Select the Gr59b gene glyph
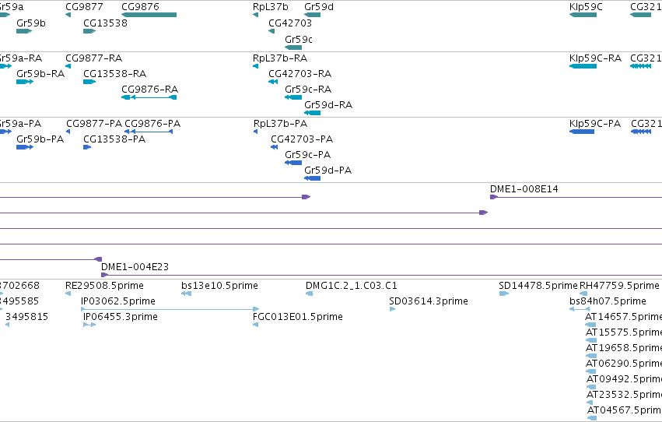The width and height of the screenshot is (662, 422). [x=24, y=31]
